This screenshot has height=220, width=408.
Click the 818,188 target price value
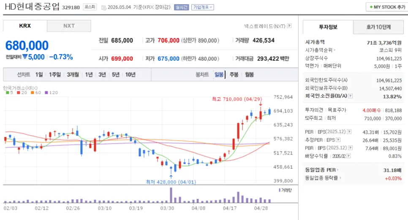point(394,111)
